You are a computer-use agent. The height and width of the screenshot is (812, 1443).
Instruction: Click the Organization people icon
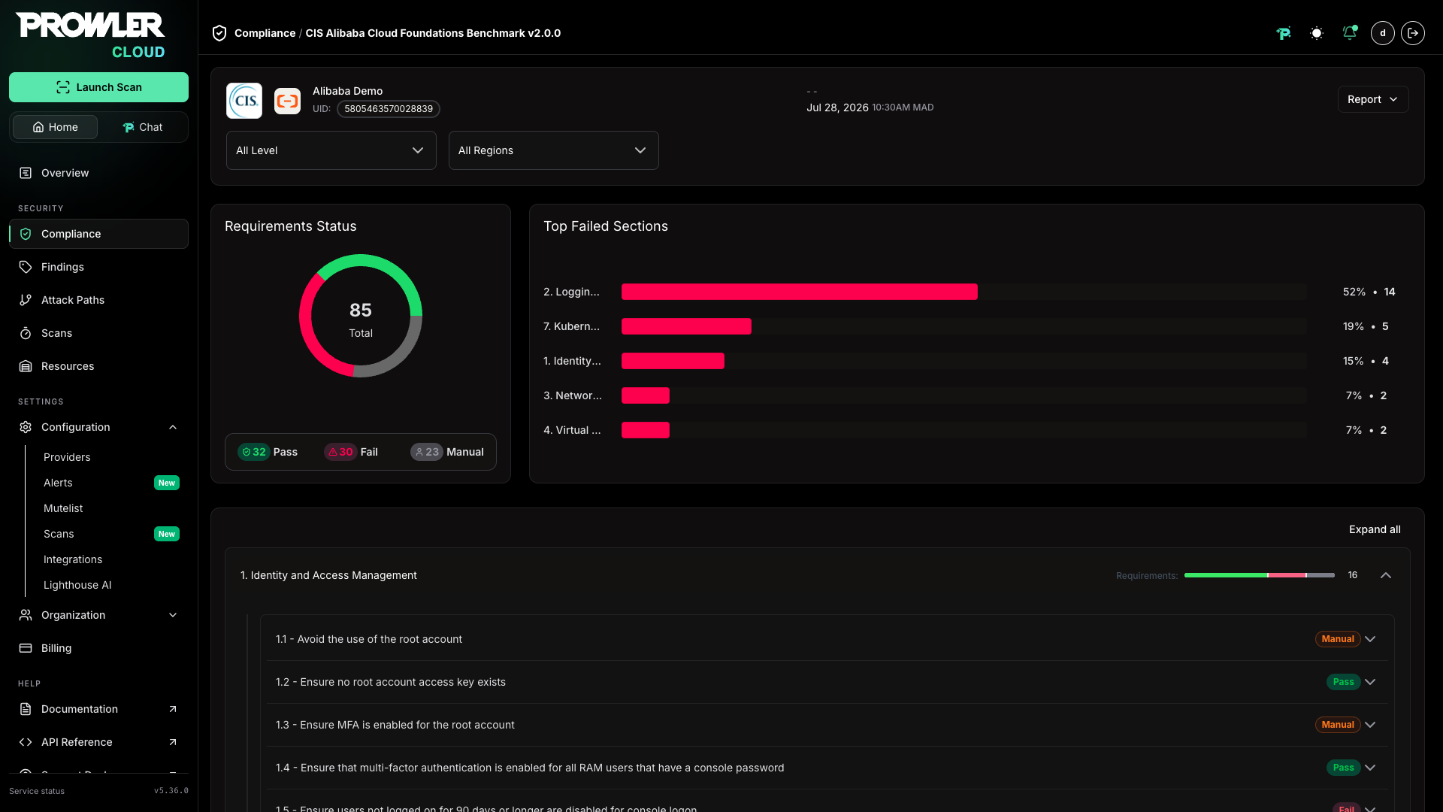26,615
